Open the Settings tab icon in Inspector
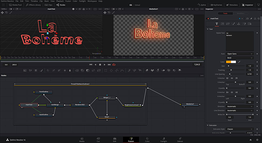This screenshot has width=262, height=143. [250, 24]
